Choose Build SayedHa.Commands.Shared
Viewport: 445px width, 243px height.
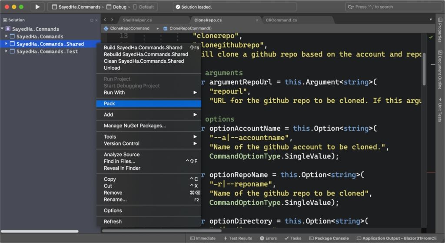(149, 48)
